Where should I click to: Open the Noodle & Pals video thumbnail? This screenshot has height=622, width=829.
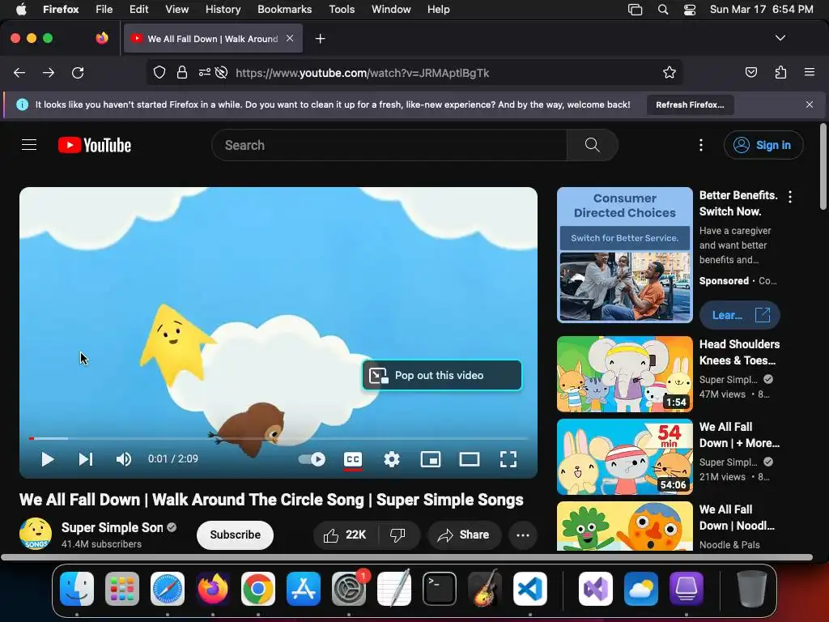[625, 526]
